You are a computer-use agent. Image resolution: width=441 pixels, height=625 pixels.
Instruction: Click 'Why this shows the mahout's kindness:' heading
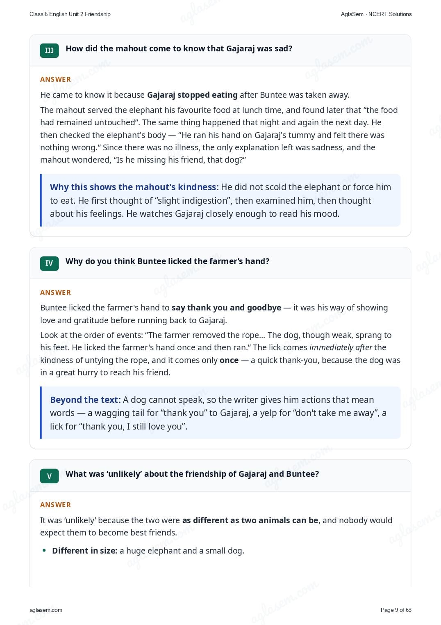(134, 187)
